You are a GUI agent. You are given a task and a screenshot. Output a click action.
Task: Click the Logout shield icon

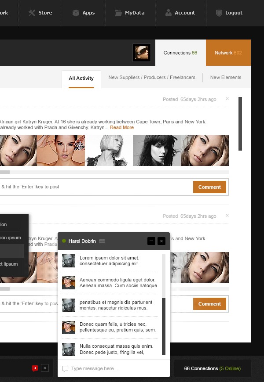(219, 13)
